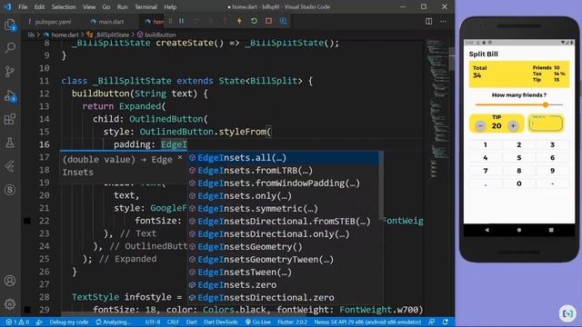Close the suggestion details pane
Image resolution: width=582 pixels, height=327 pixels.
coord(180,157)
